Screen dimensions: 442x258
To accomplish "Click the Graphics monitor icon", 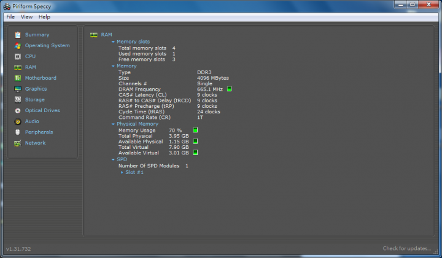I will (x=18, y=89).
